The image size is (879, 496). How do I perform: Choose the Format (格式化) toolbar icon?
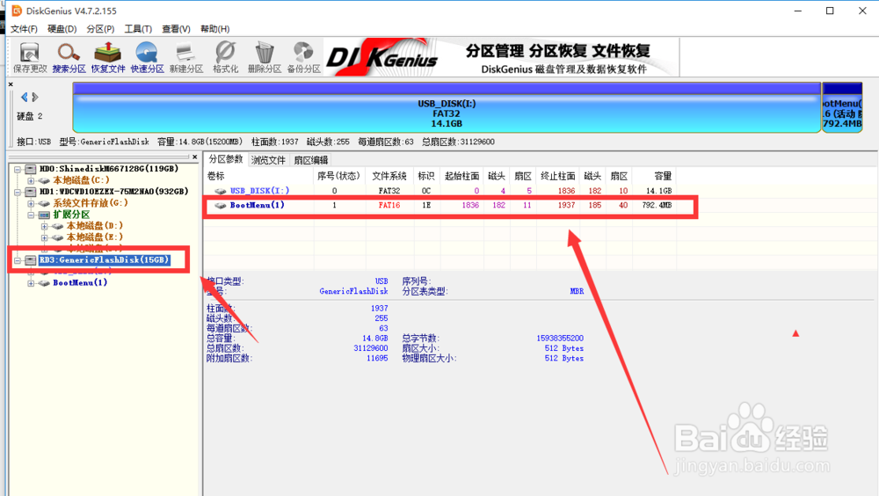(225, 57)
